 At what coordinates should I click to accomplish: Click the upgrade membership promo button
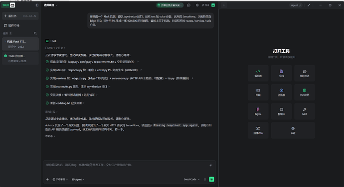(170, 5)
